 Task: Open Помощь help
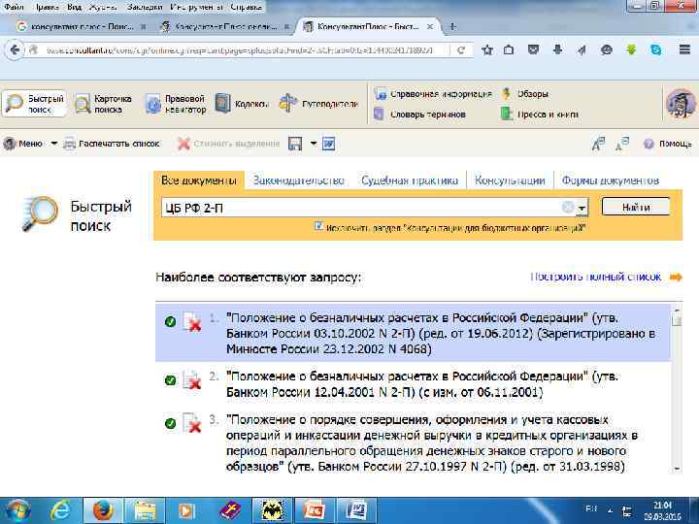pyautogui.click(x=668, y=144)
